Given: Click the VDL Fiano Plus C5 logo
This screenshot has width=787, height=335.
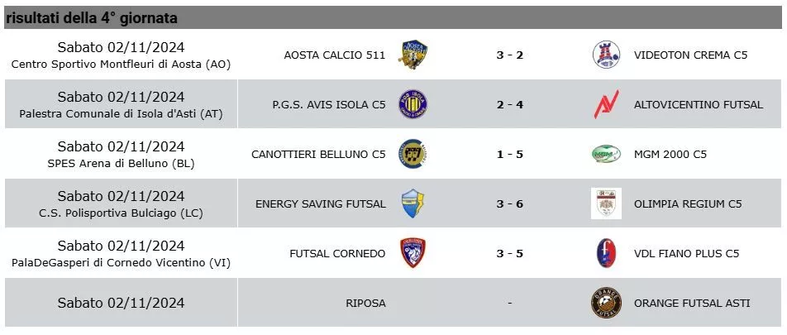Looking at the screenshot, I should 606,253.
